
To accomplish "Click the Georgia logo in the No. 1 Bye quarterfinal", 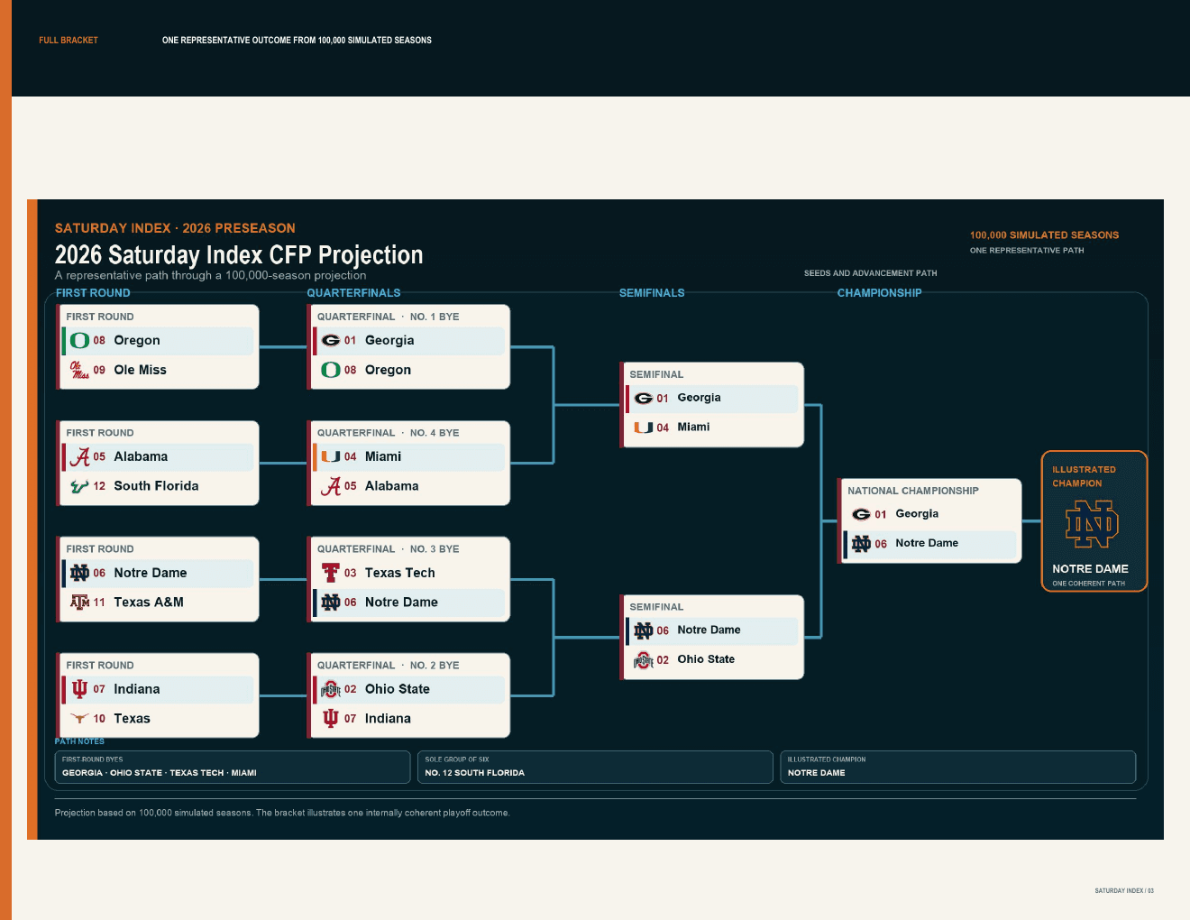I will pos(331,341).
